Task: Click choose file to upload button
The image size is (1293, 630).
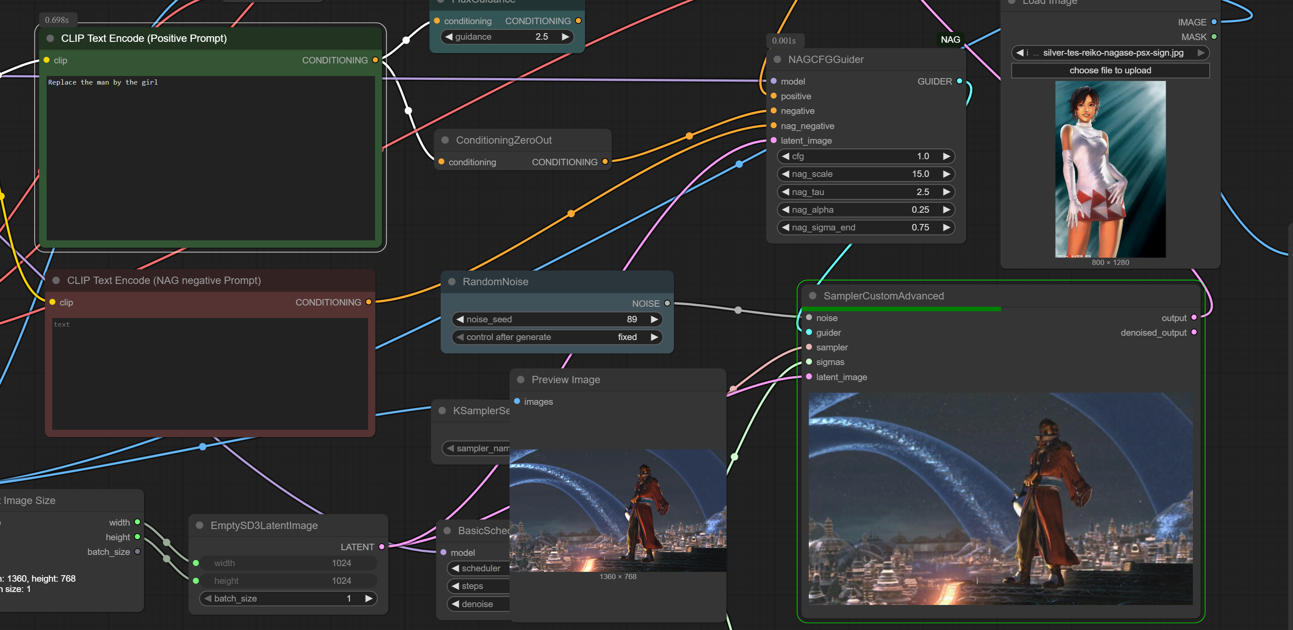Action: [1110, 70]
